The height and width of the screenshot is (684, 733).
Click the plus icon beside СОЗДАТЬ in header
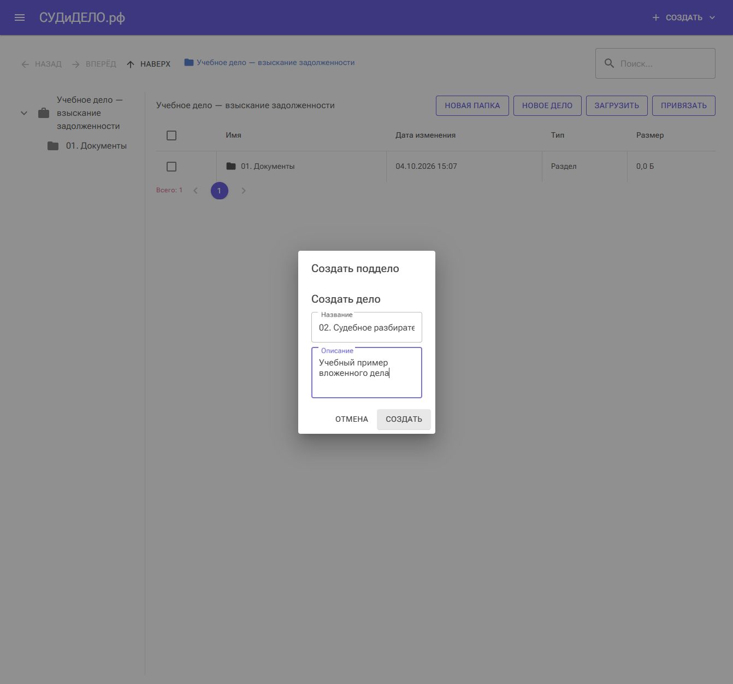coord(656,17)
